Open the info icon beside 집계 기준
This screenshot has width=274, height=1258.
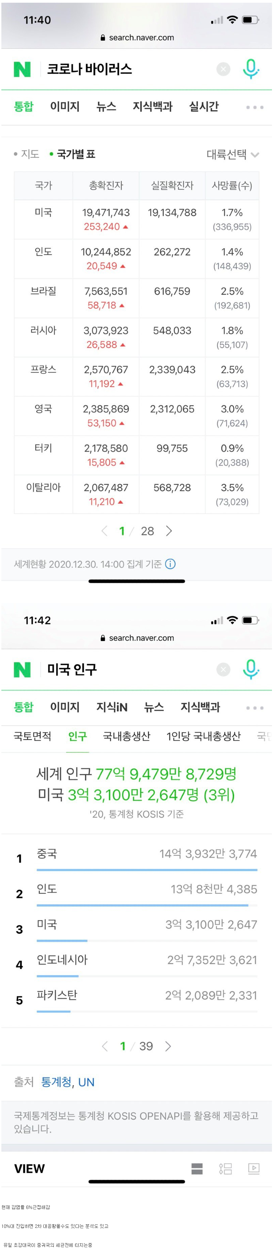click(x=170, y=564)
